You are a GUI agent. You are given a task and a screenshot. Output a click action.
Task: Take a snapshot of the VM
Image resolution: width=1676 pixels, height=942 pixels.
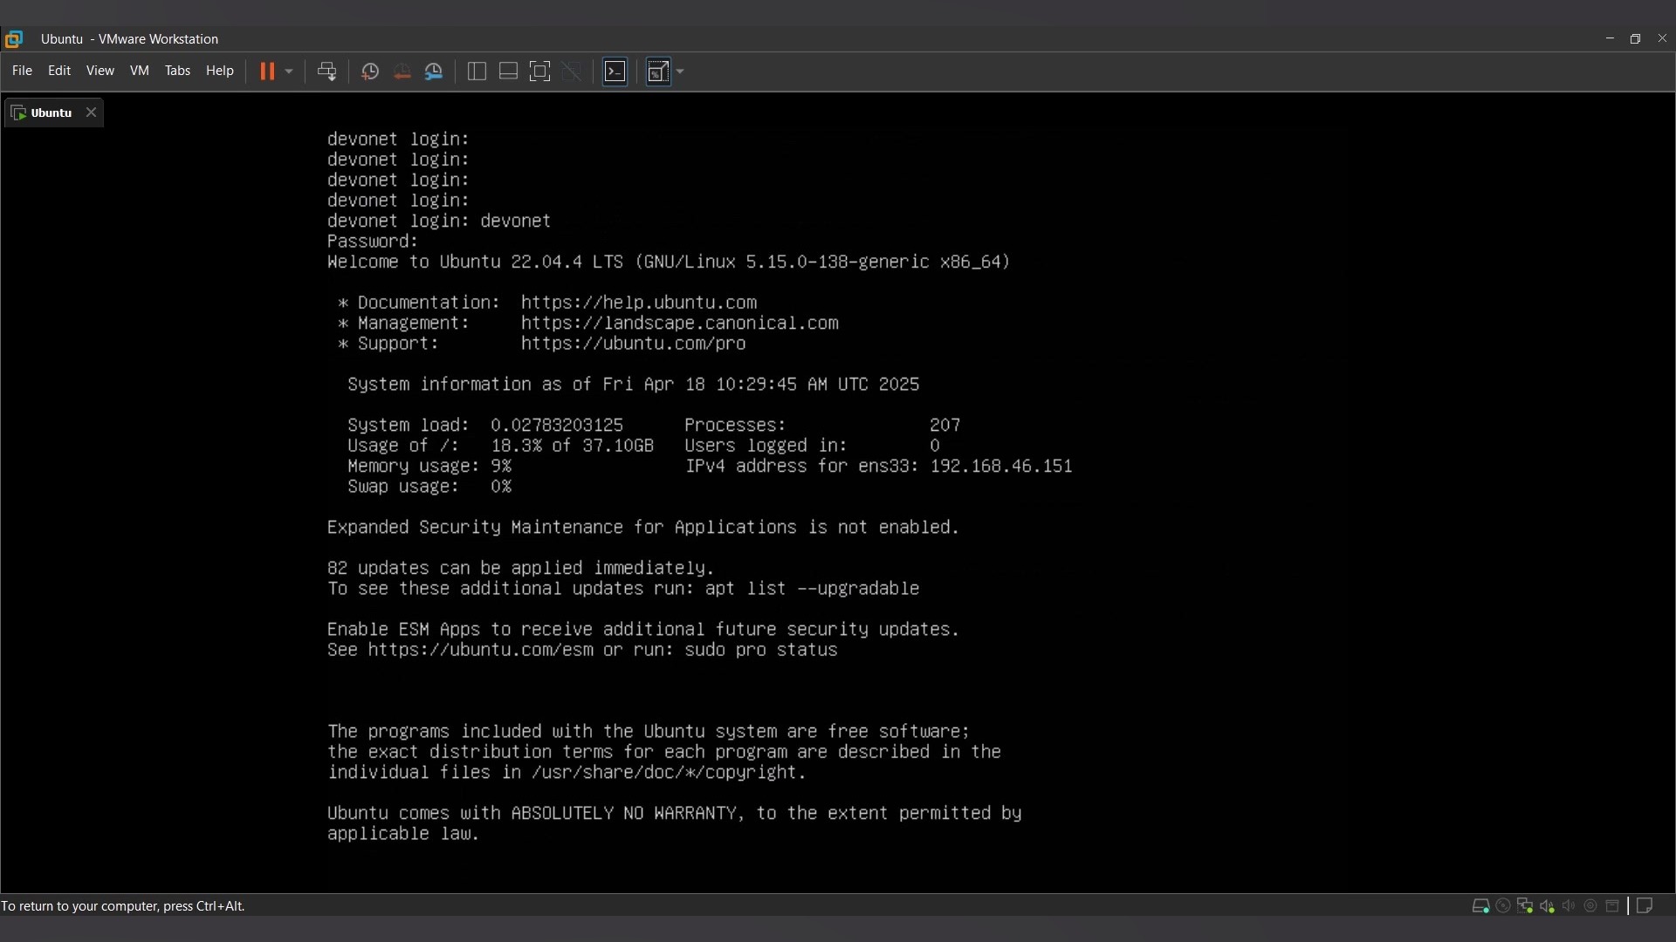(370, 72)
